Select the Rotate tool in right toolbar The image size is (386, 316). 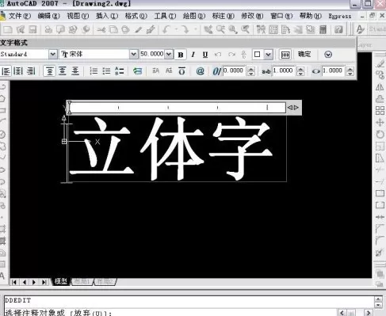point(380,135)
